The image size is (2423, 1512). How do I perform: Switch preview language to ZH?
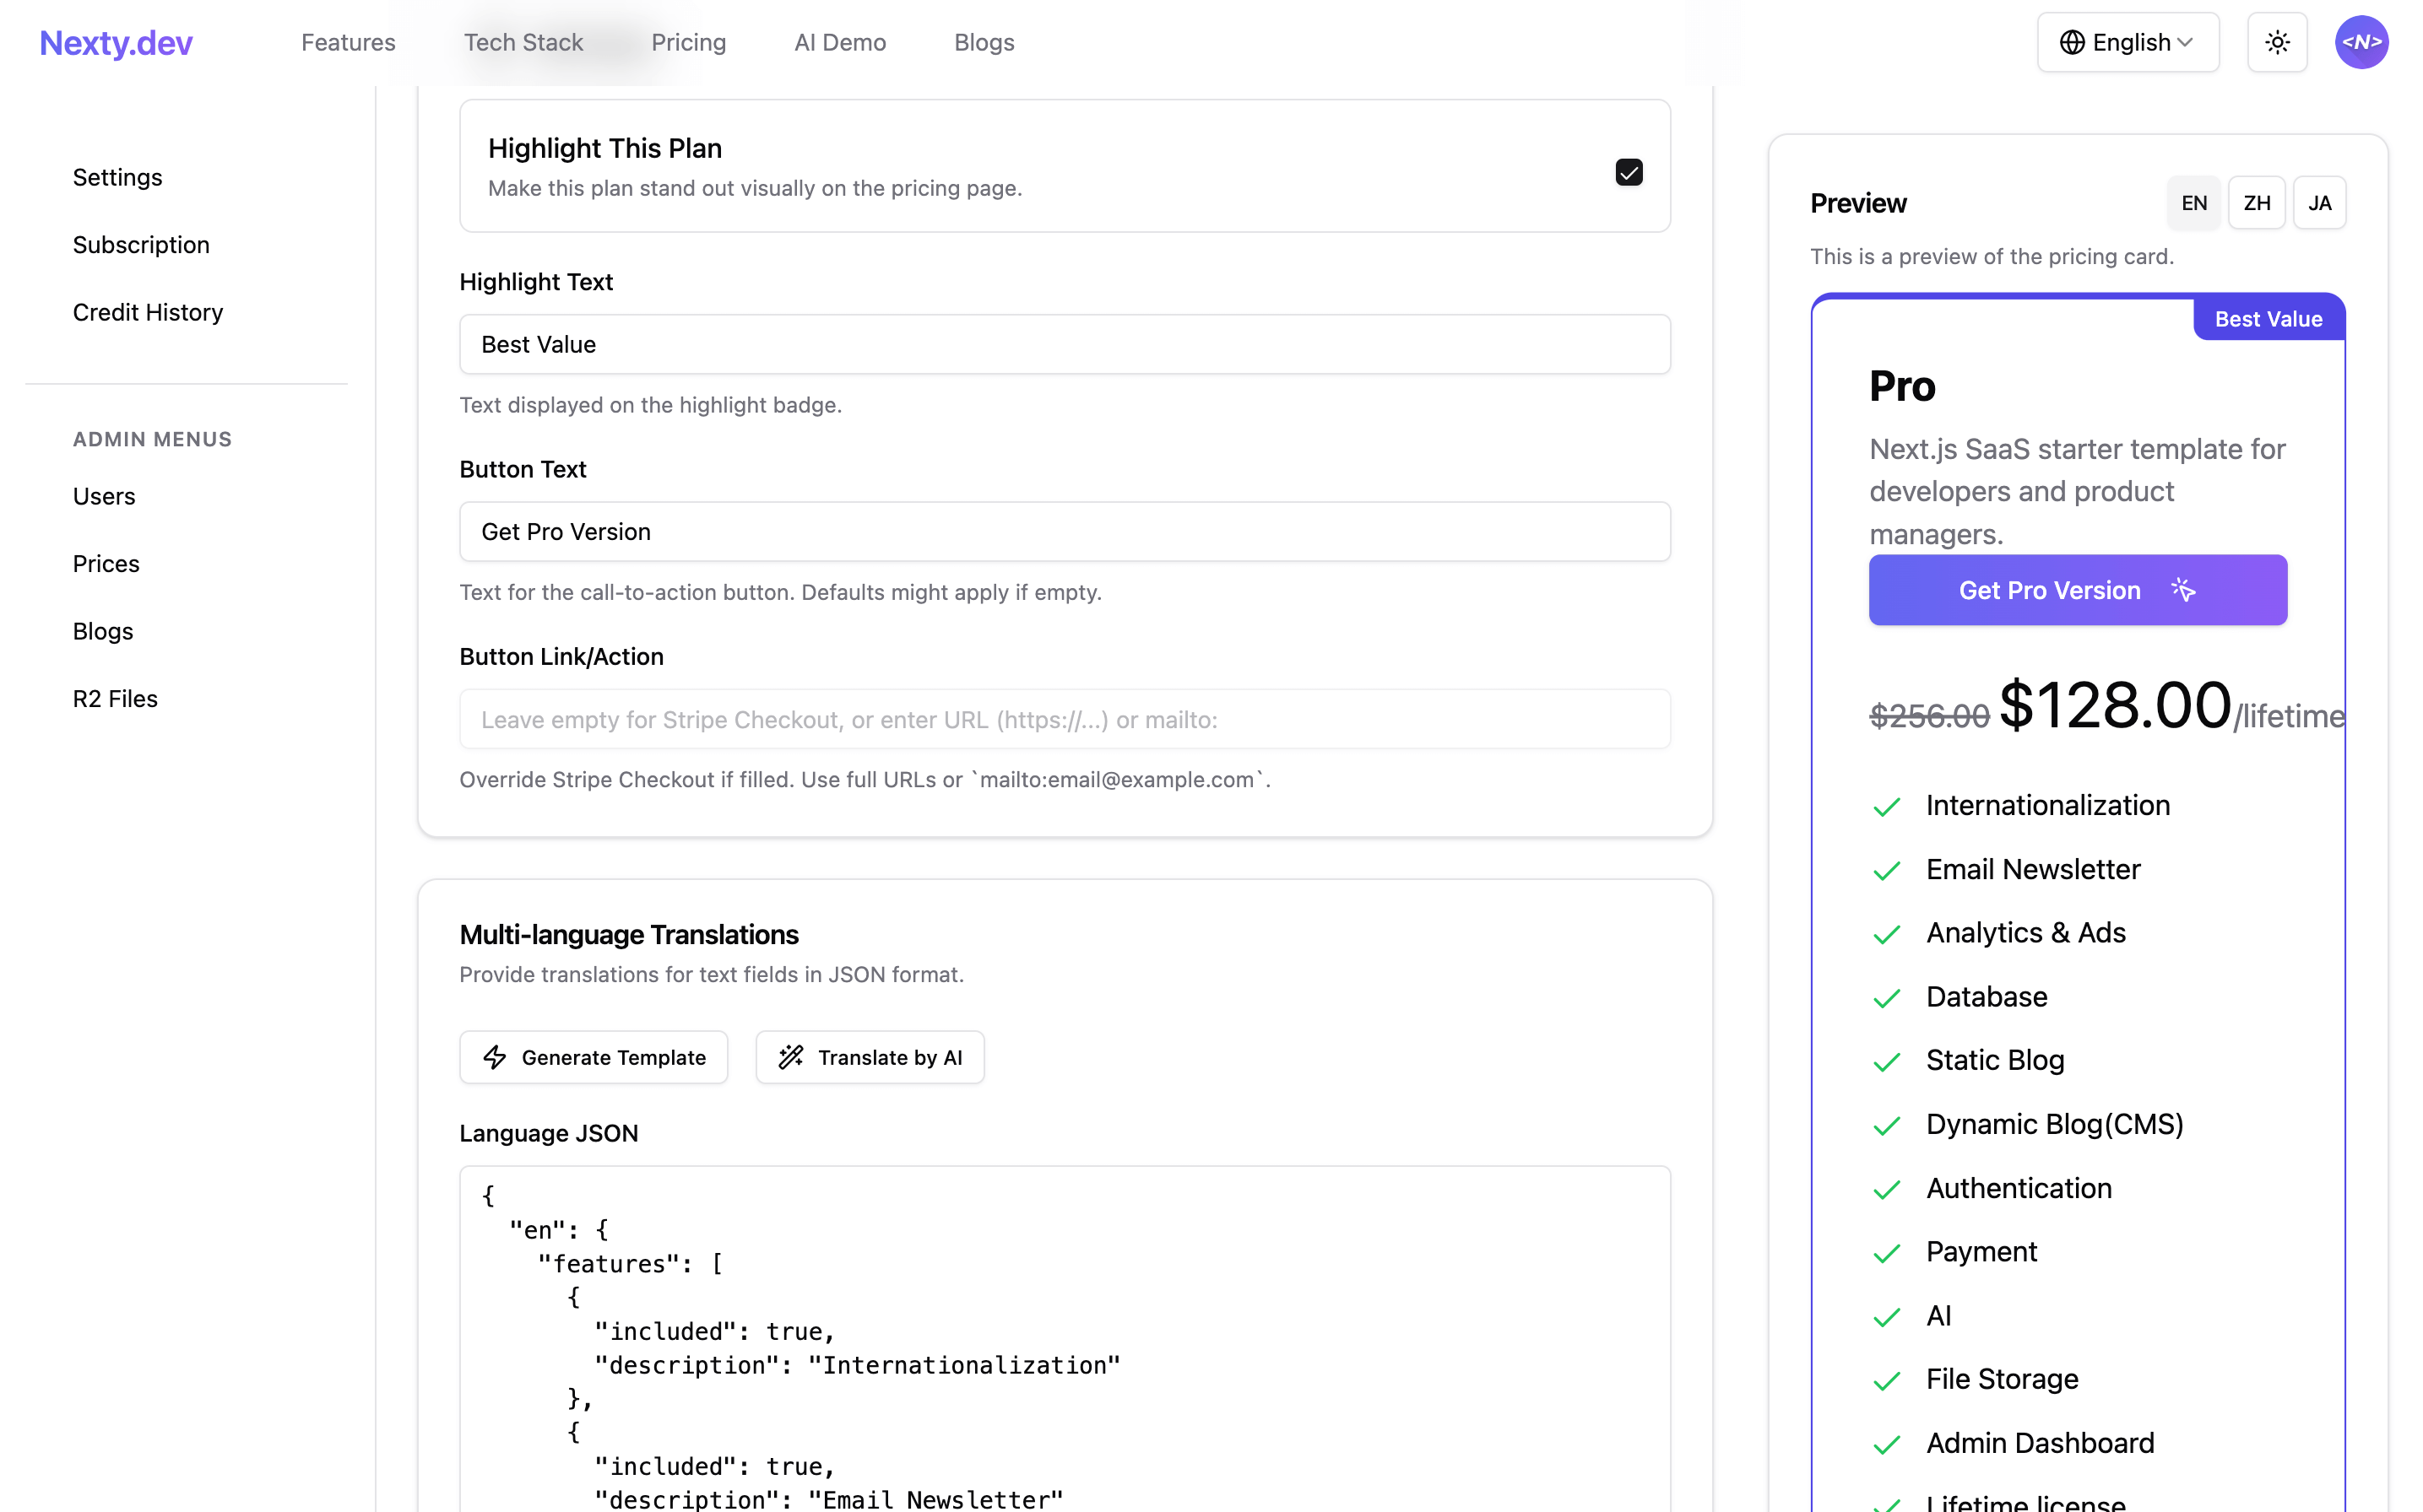2257,202
